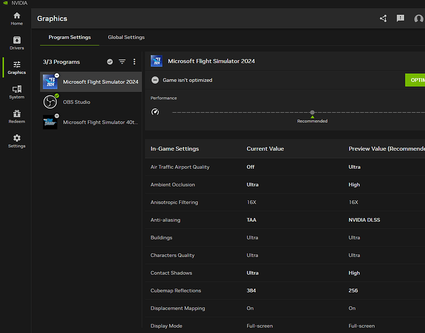425x333 pixels.
Task: Open the feedback icon in header
Action: (x=400, y=18)
